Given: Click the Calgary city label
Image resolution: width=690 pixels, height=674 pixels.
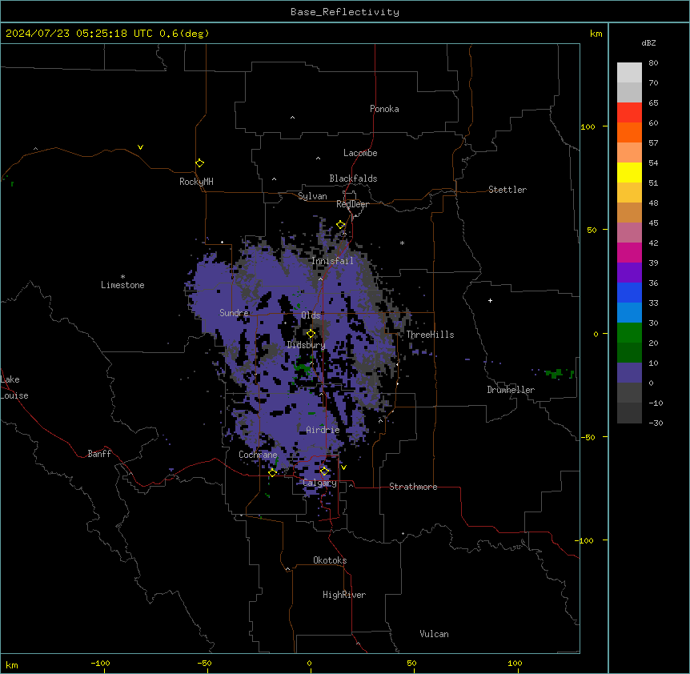Looking at the screenshot, I should tap(319, 483).
